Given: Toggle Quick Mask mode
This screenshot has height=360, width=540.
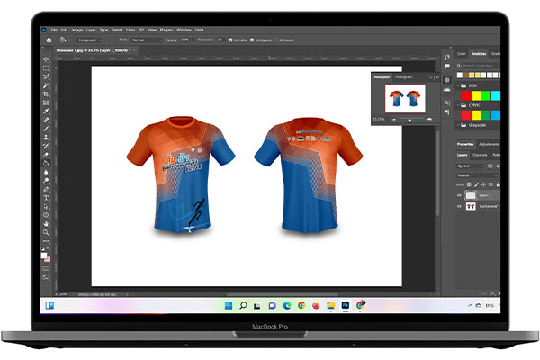Looking at the screenshot, I should (46, 268).
